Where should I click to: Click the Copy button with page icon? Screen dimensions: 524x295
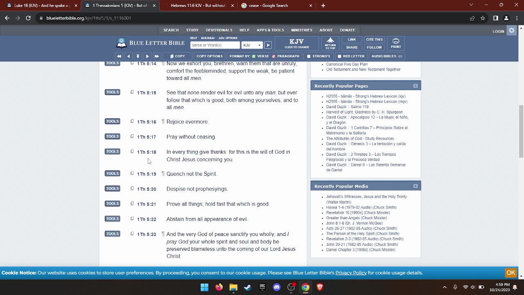178,56
